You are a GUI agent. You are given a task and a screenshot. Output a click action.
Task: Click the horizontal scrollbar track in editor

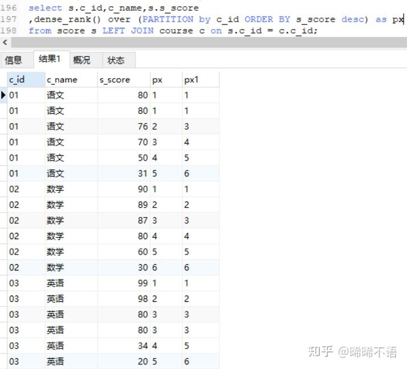(209, 42)
